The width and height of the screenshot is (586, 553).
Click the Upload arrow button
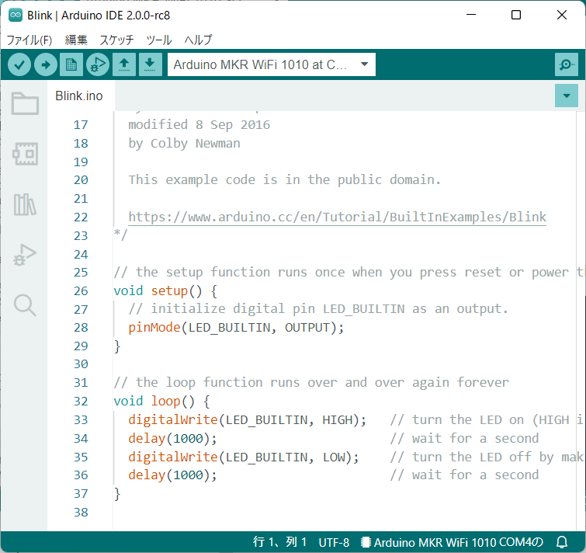pyautogui.click(x=46, y=65)
